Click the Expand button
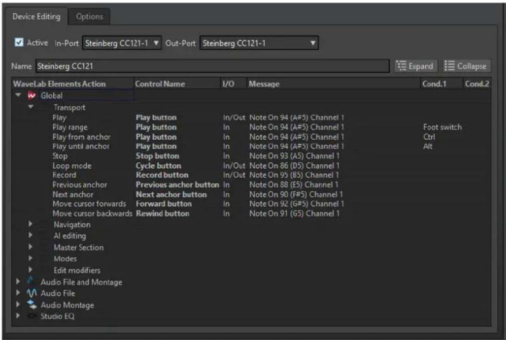 coord(416,66)
